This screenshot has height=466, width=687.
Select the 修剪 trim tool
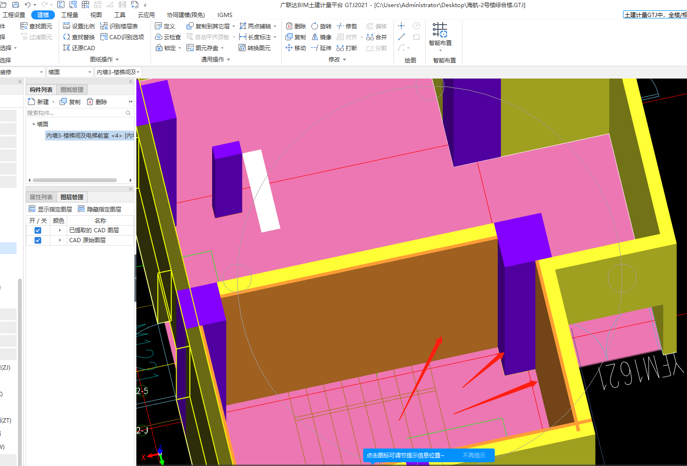(347, 26)
